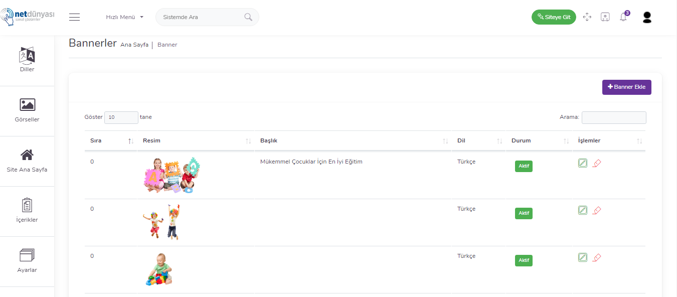Open the user profile avatar
Screen dimensions: 677x297
click(x=647, y=17)
